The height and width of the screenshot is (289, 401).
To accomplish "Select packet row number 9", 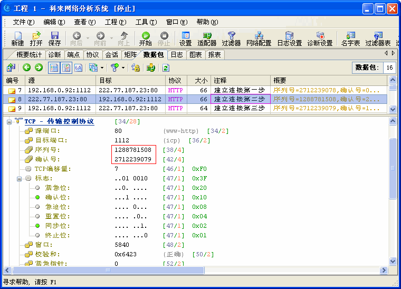I will click(x=195, y=108).
